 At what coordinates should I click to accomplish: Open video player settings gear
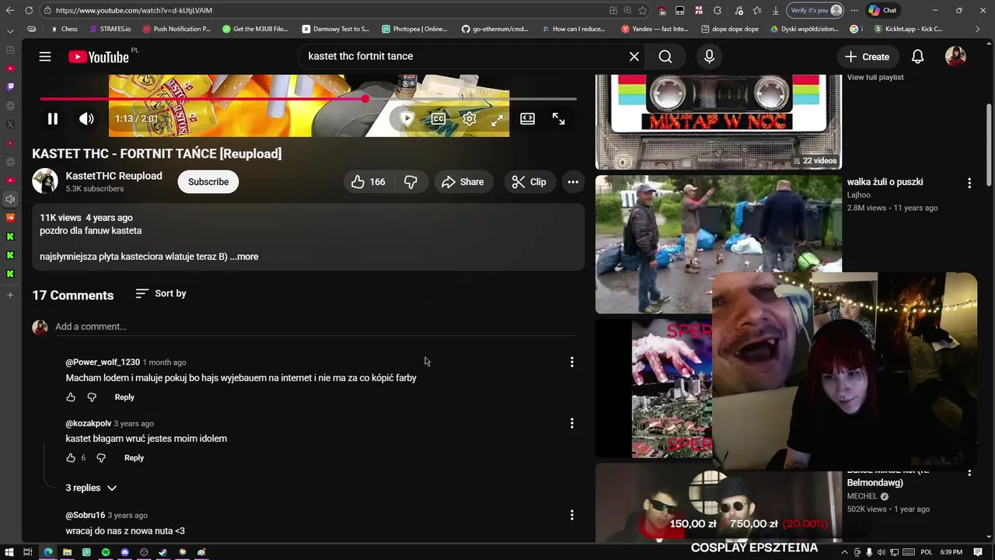point(470,119)
